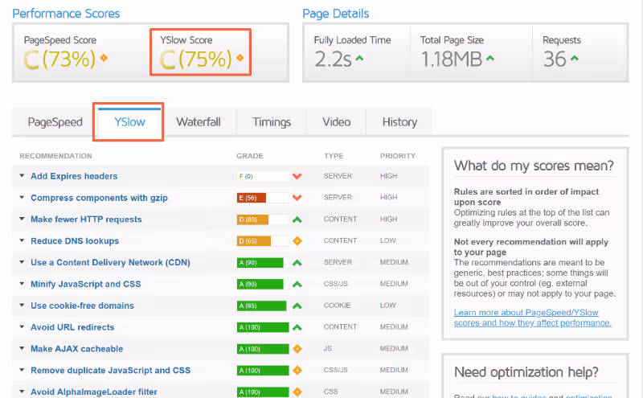Open the Waterfall tab
643x398 pixels.
[x=199, y=122]
